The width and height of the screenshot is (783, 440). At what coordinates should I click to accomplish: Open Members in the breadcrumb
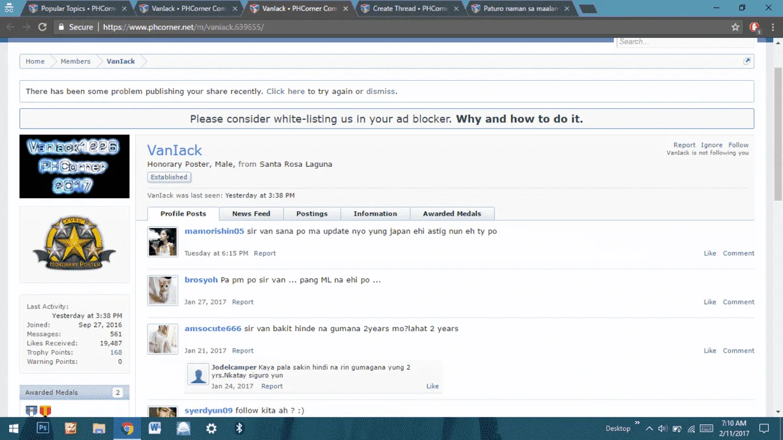(x=76, y=61)
